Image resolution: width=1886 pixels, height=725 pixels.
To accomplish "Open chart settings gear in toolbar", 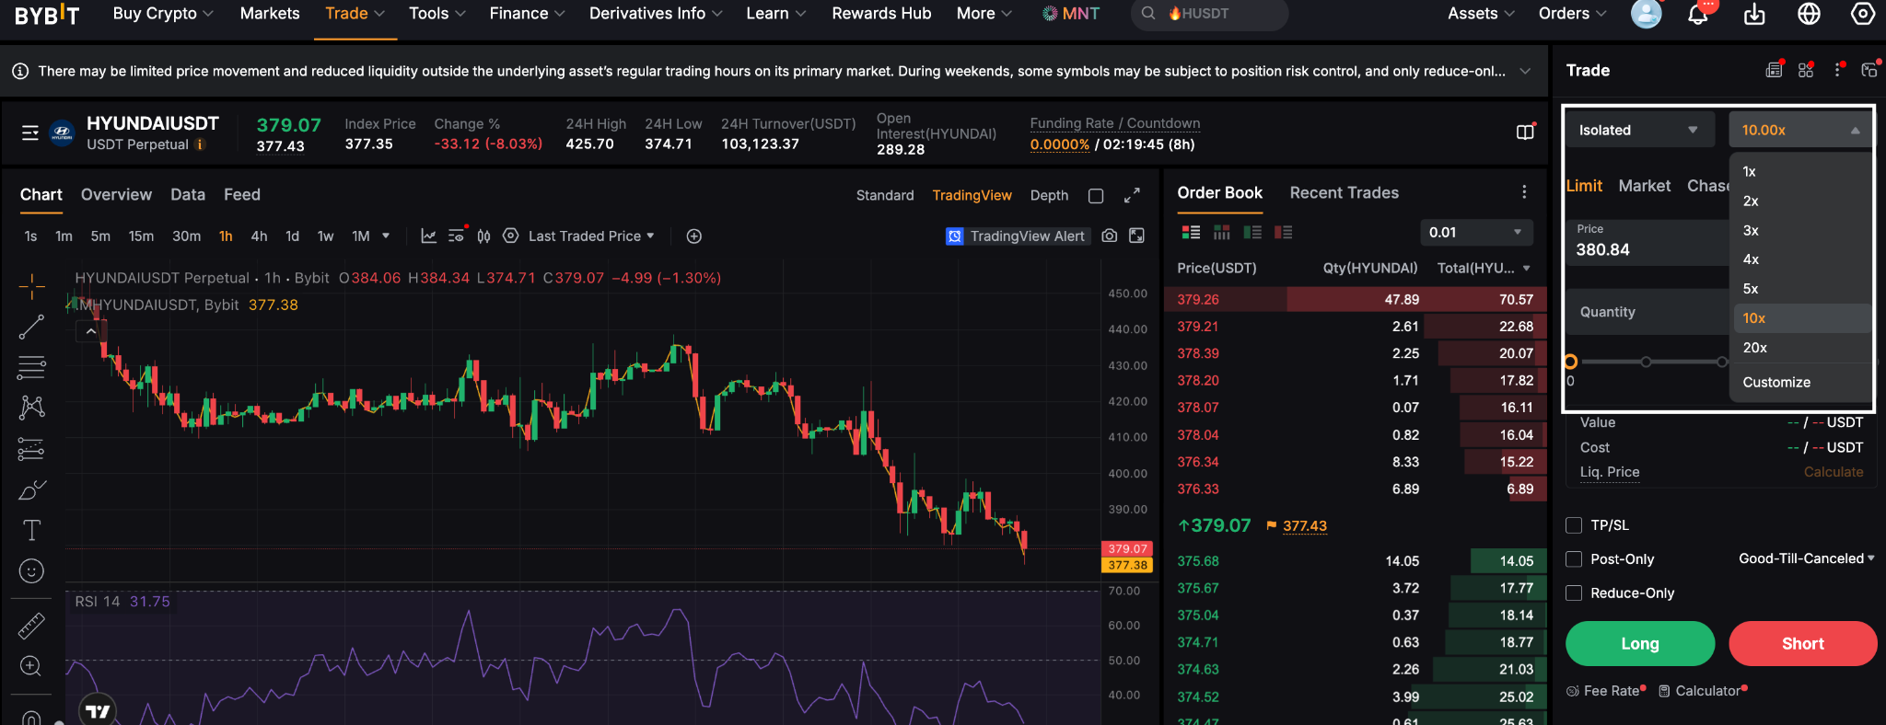I will coord(511,236).
